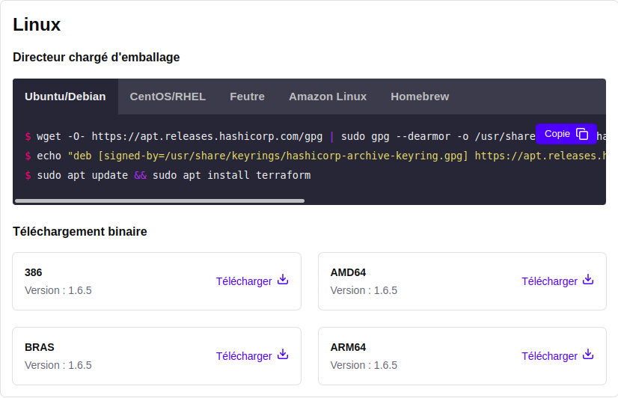Click the Télécharger link for AMD64
The image size is (618, 398).
pos(557,281)
